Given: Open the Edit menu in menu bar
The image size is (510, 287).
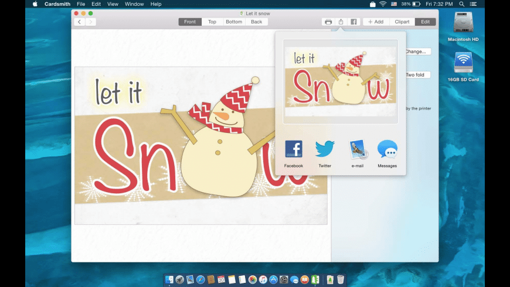Looking at the screenshot, I should point(96,4).
